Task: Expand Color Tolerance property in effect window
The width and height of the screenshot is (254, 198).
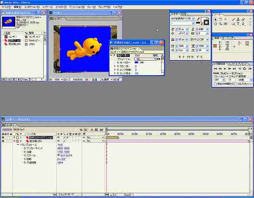Action: coord(115,66)
